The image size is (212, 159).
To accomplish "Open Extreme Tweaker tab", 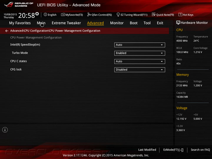I will pos(66,23).
